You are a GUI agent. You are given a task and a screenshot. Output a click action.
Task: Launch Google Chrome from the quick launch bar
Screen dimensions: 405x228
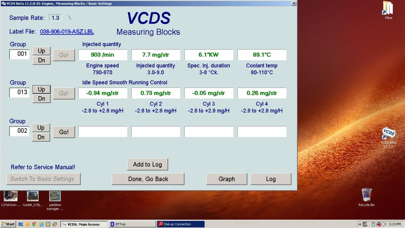(34, 224)
